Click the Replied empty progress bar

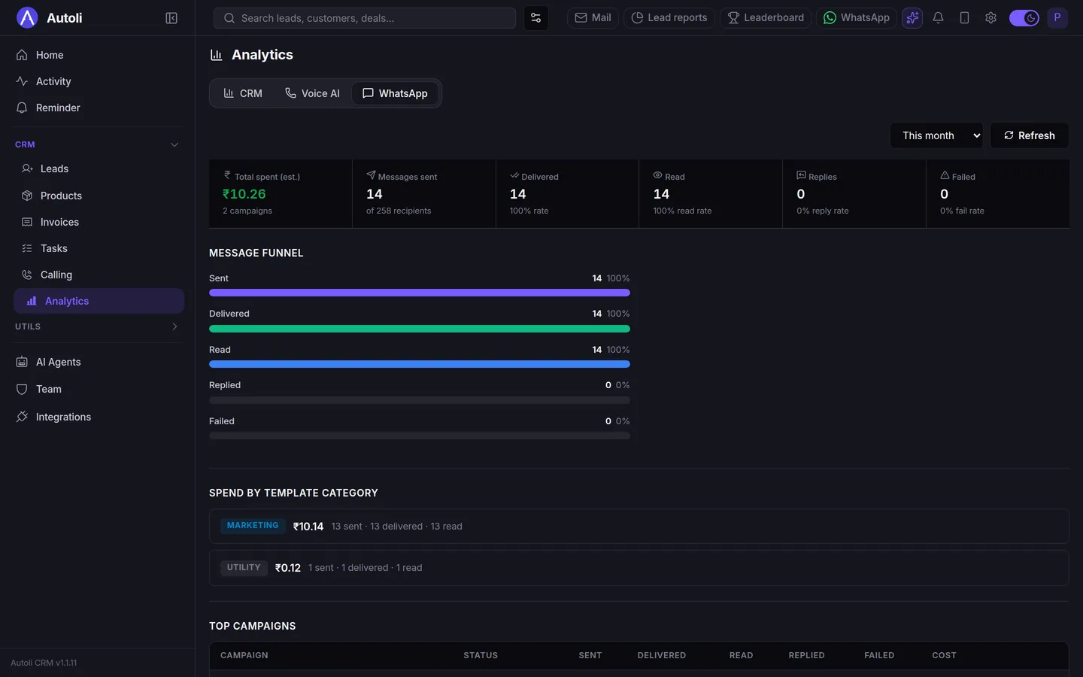click(x=420, y=400)
